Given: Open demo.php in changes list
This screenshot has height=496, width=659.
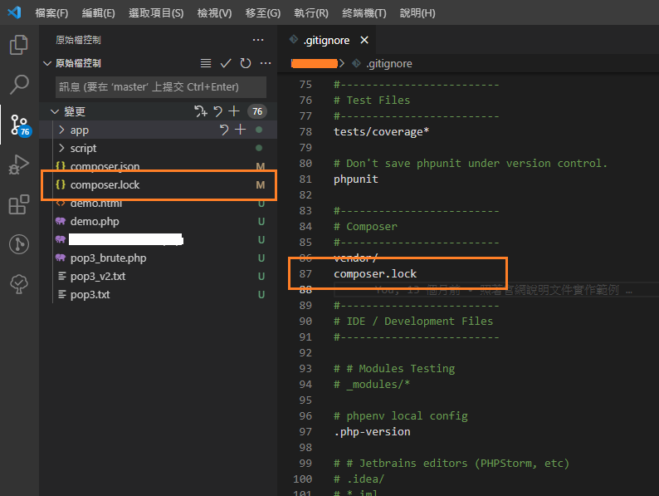Looking at the screenshot, I should pos(95,221).
